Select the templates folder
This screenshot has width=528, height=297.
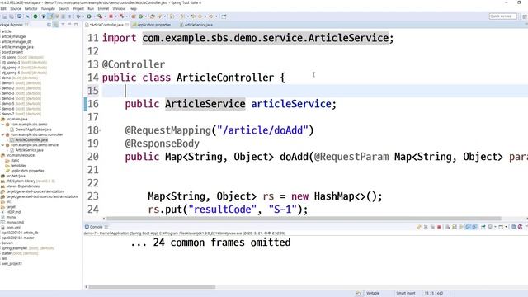(18, 166)
